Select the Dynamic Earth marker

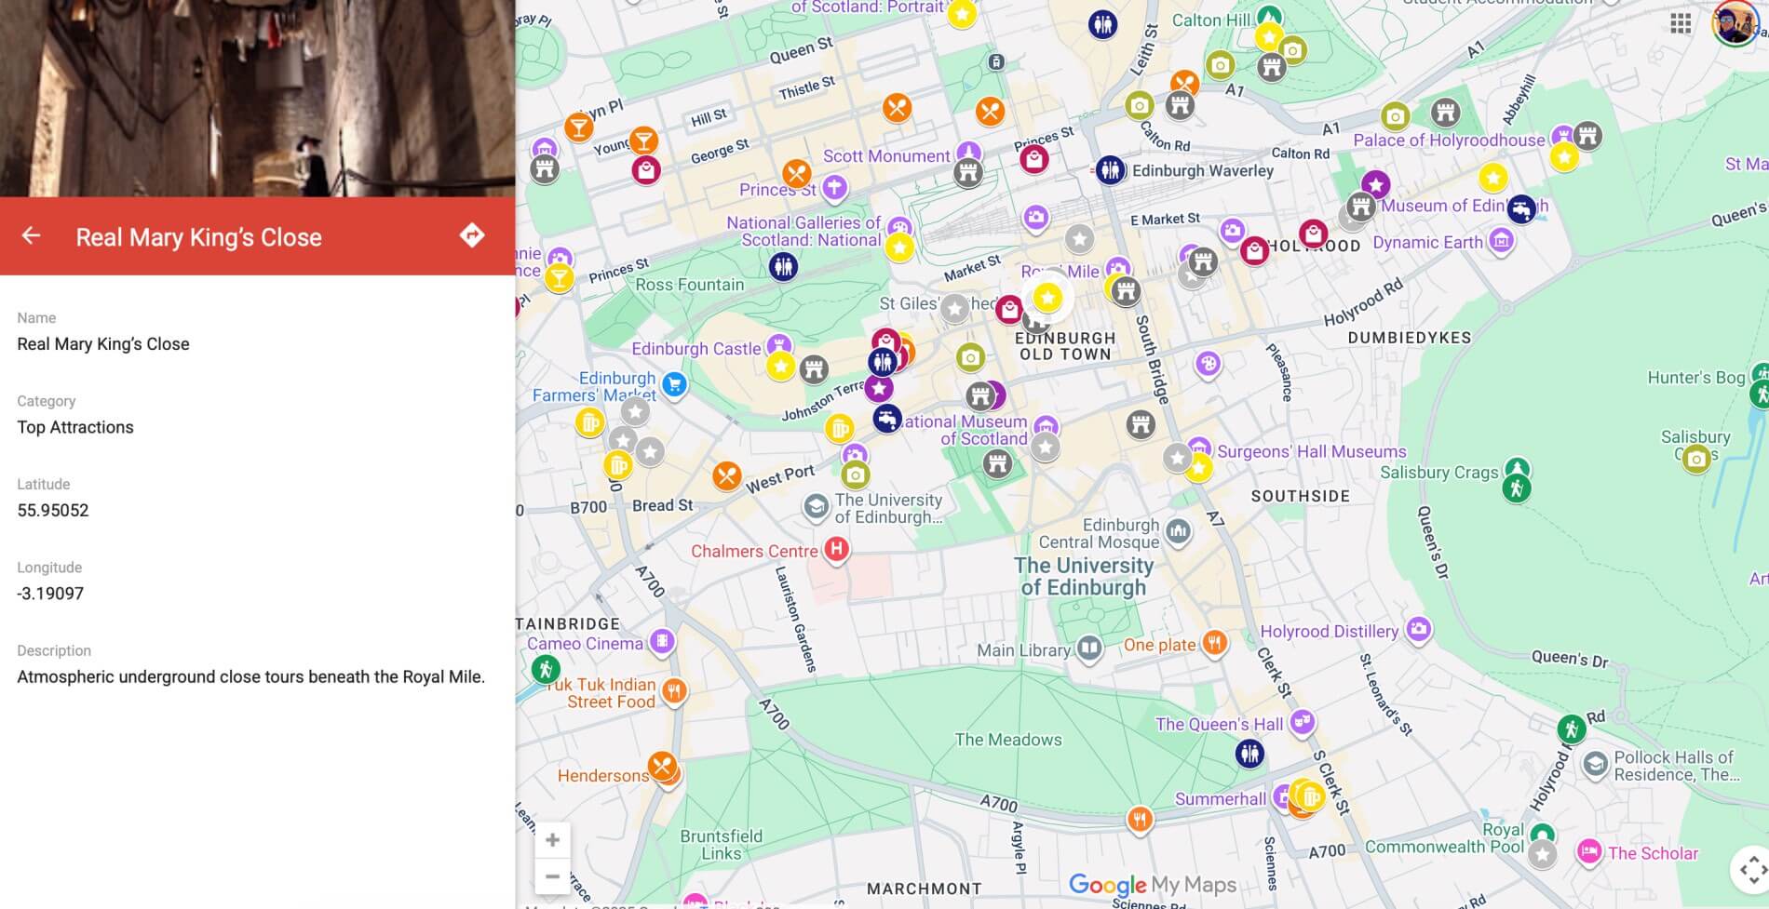(x=1500, y=242)
